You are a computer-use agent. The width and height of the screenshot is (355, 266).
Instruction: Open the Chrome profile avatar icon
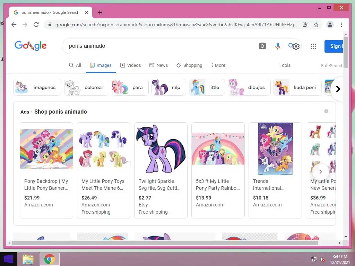(330, 25)
